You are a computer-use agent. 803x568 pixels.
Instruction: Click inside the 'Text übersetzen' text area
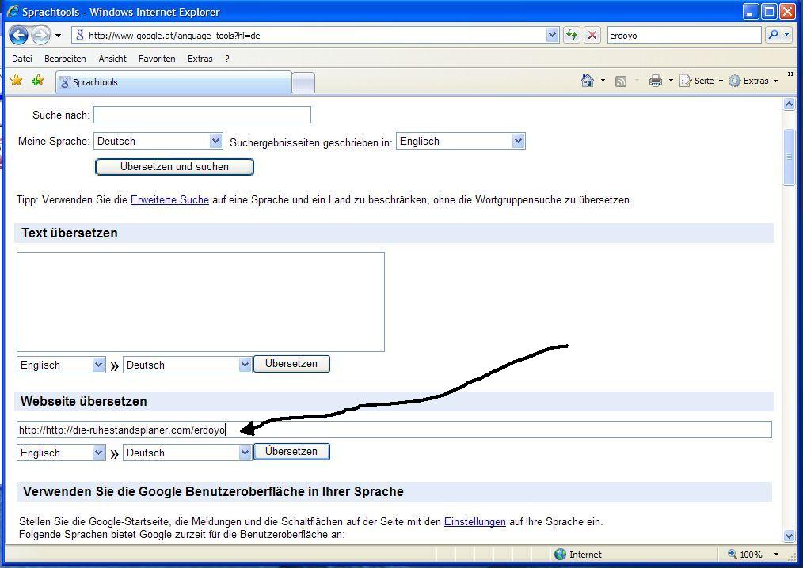pyautogui.click(x=201, y=302)
